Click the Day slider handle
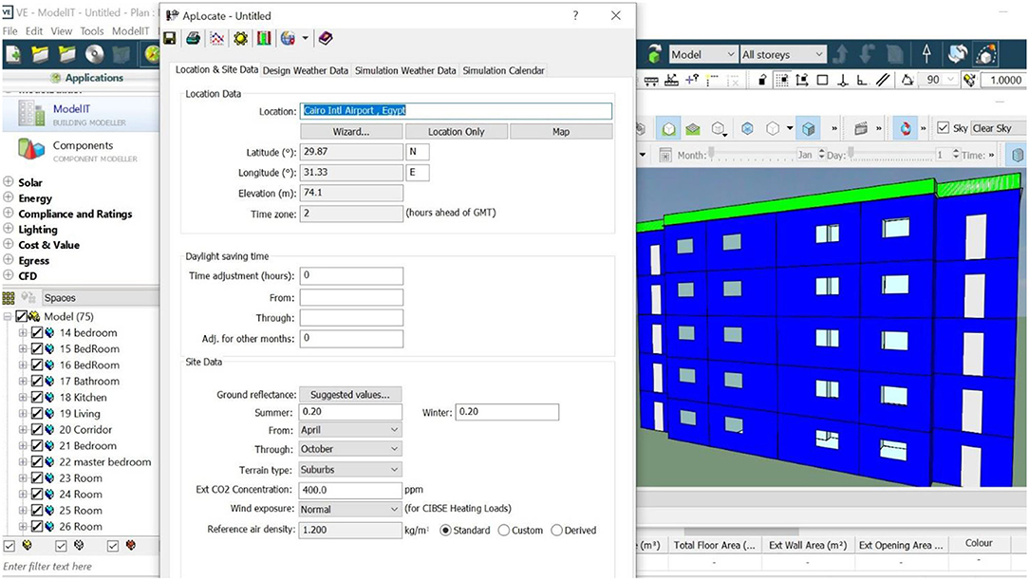This screenshot has height=580, width=1029. point(851,154)
